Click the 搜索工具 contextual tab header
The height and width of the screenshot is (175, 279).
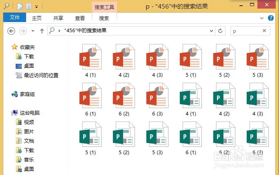pyautogui.click(x=104, y=7)
